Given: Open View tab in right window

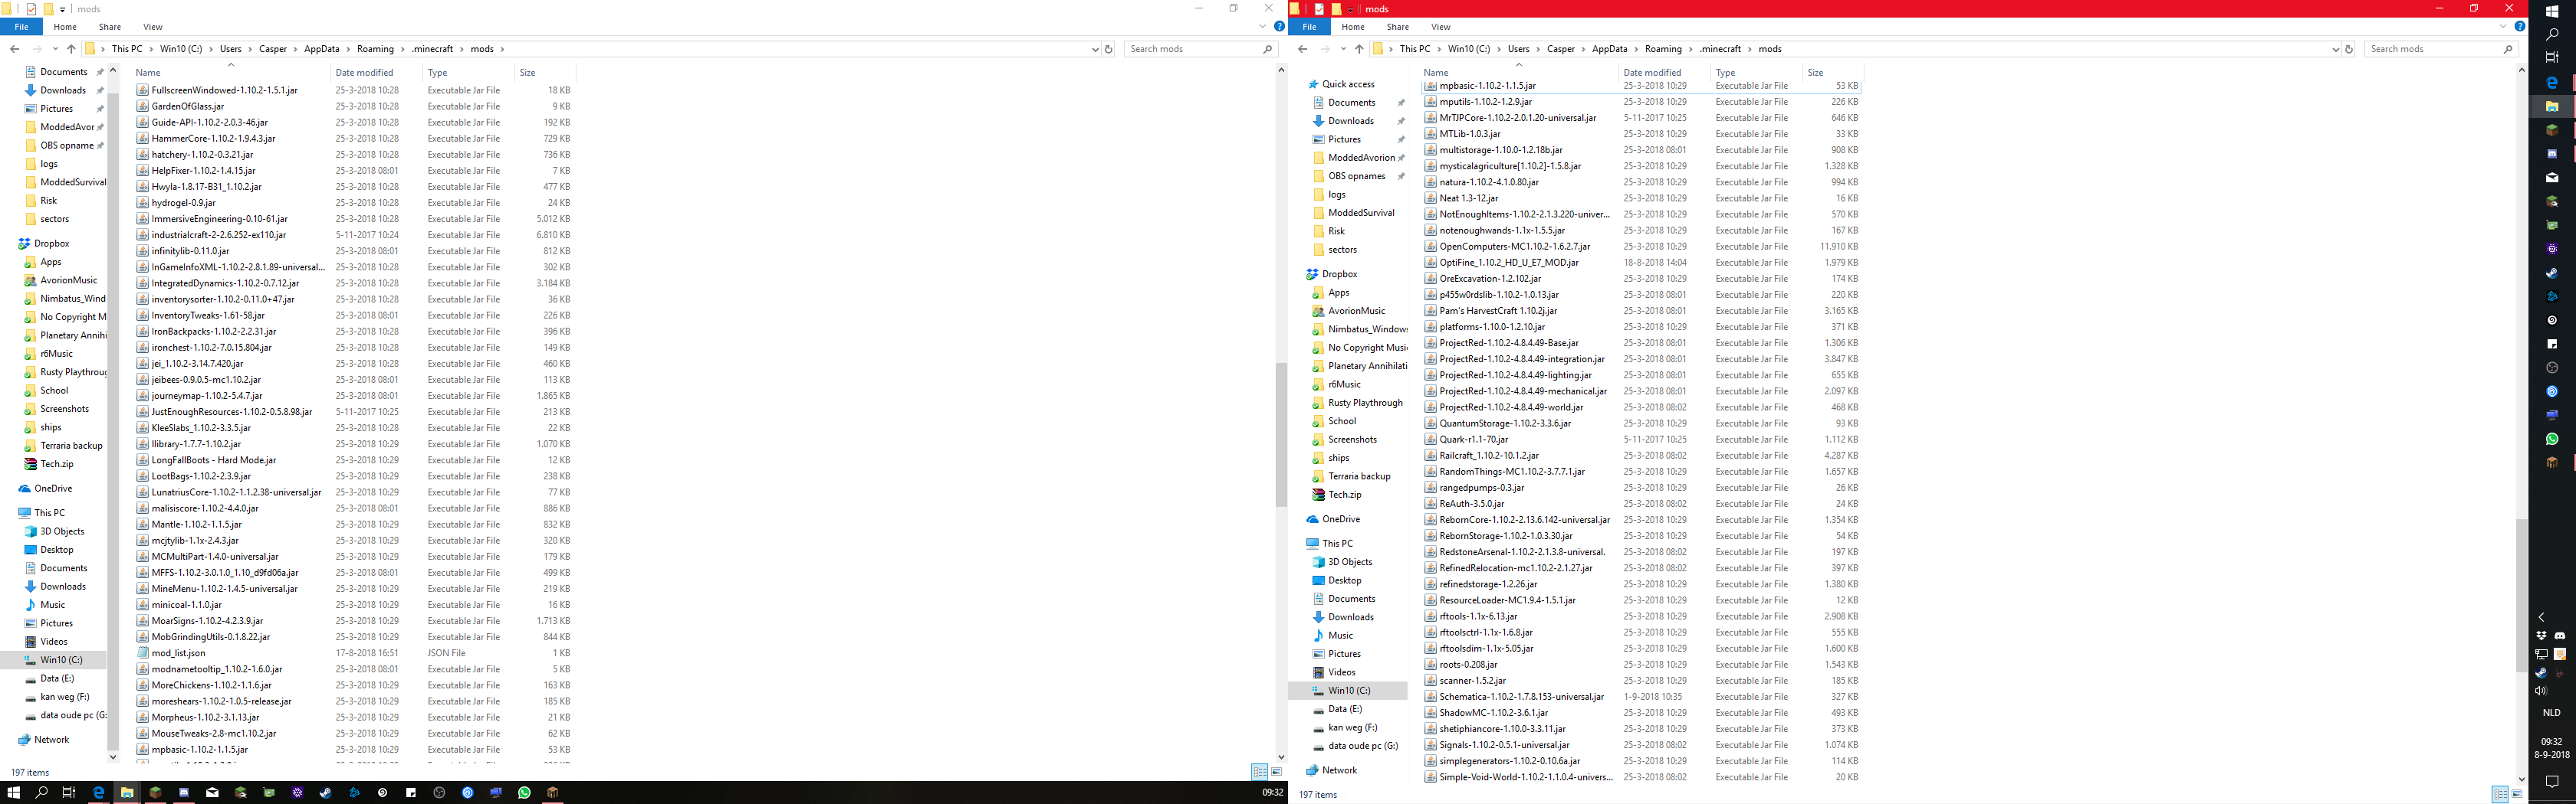Looking at the screenshot, I should [1441, 27].
